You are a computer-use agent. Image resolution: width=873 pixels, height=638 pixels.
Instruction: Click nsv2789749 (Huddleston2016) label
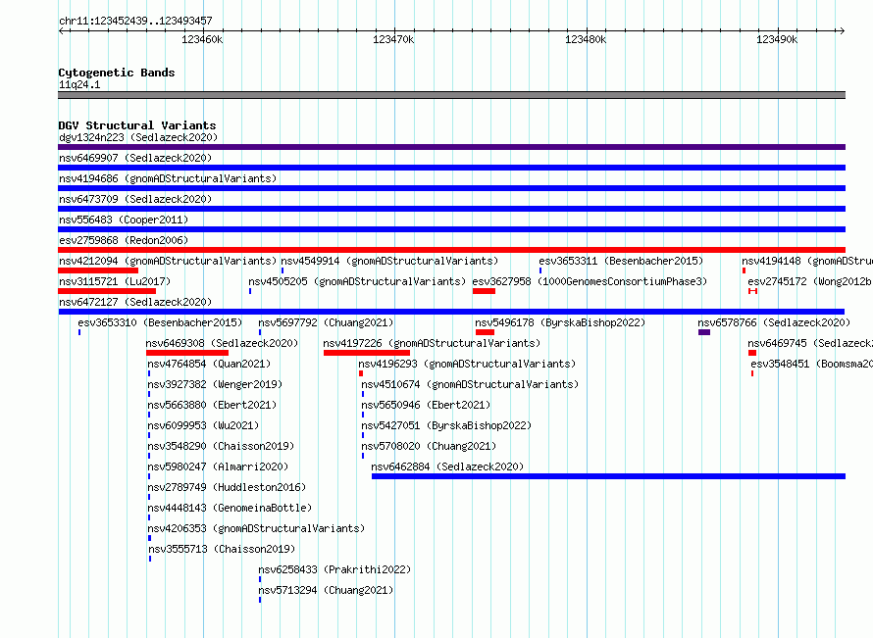pyautogui.click(x=227, y=487)
